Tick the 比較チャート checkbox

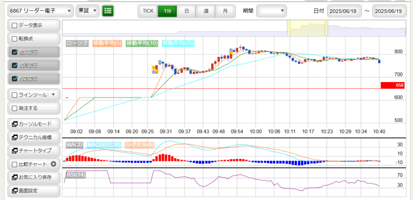[x=15, y=165]
